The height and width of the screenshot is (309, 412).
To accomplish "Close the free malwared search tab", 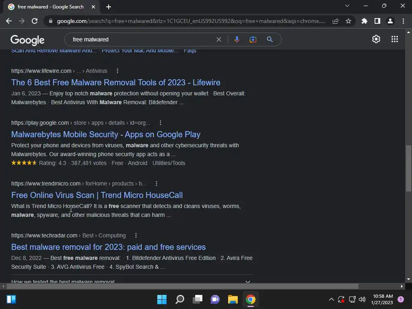I will 93,7.
